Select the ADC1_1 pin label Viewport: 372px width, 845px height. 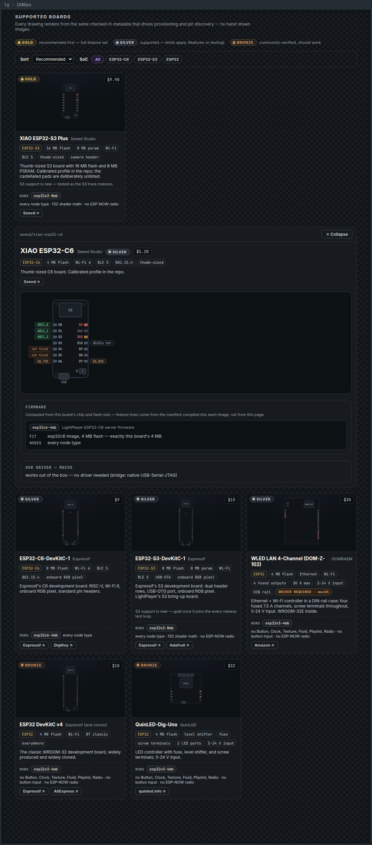pos(43,331)
